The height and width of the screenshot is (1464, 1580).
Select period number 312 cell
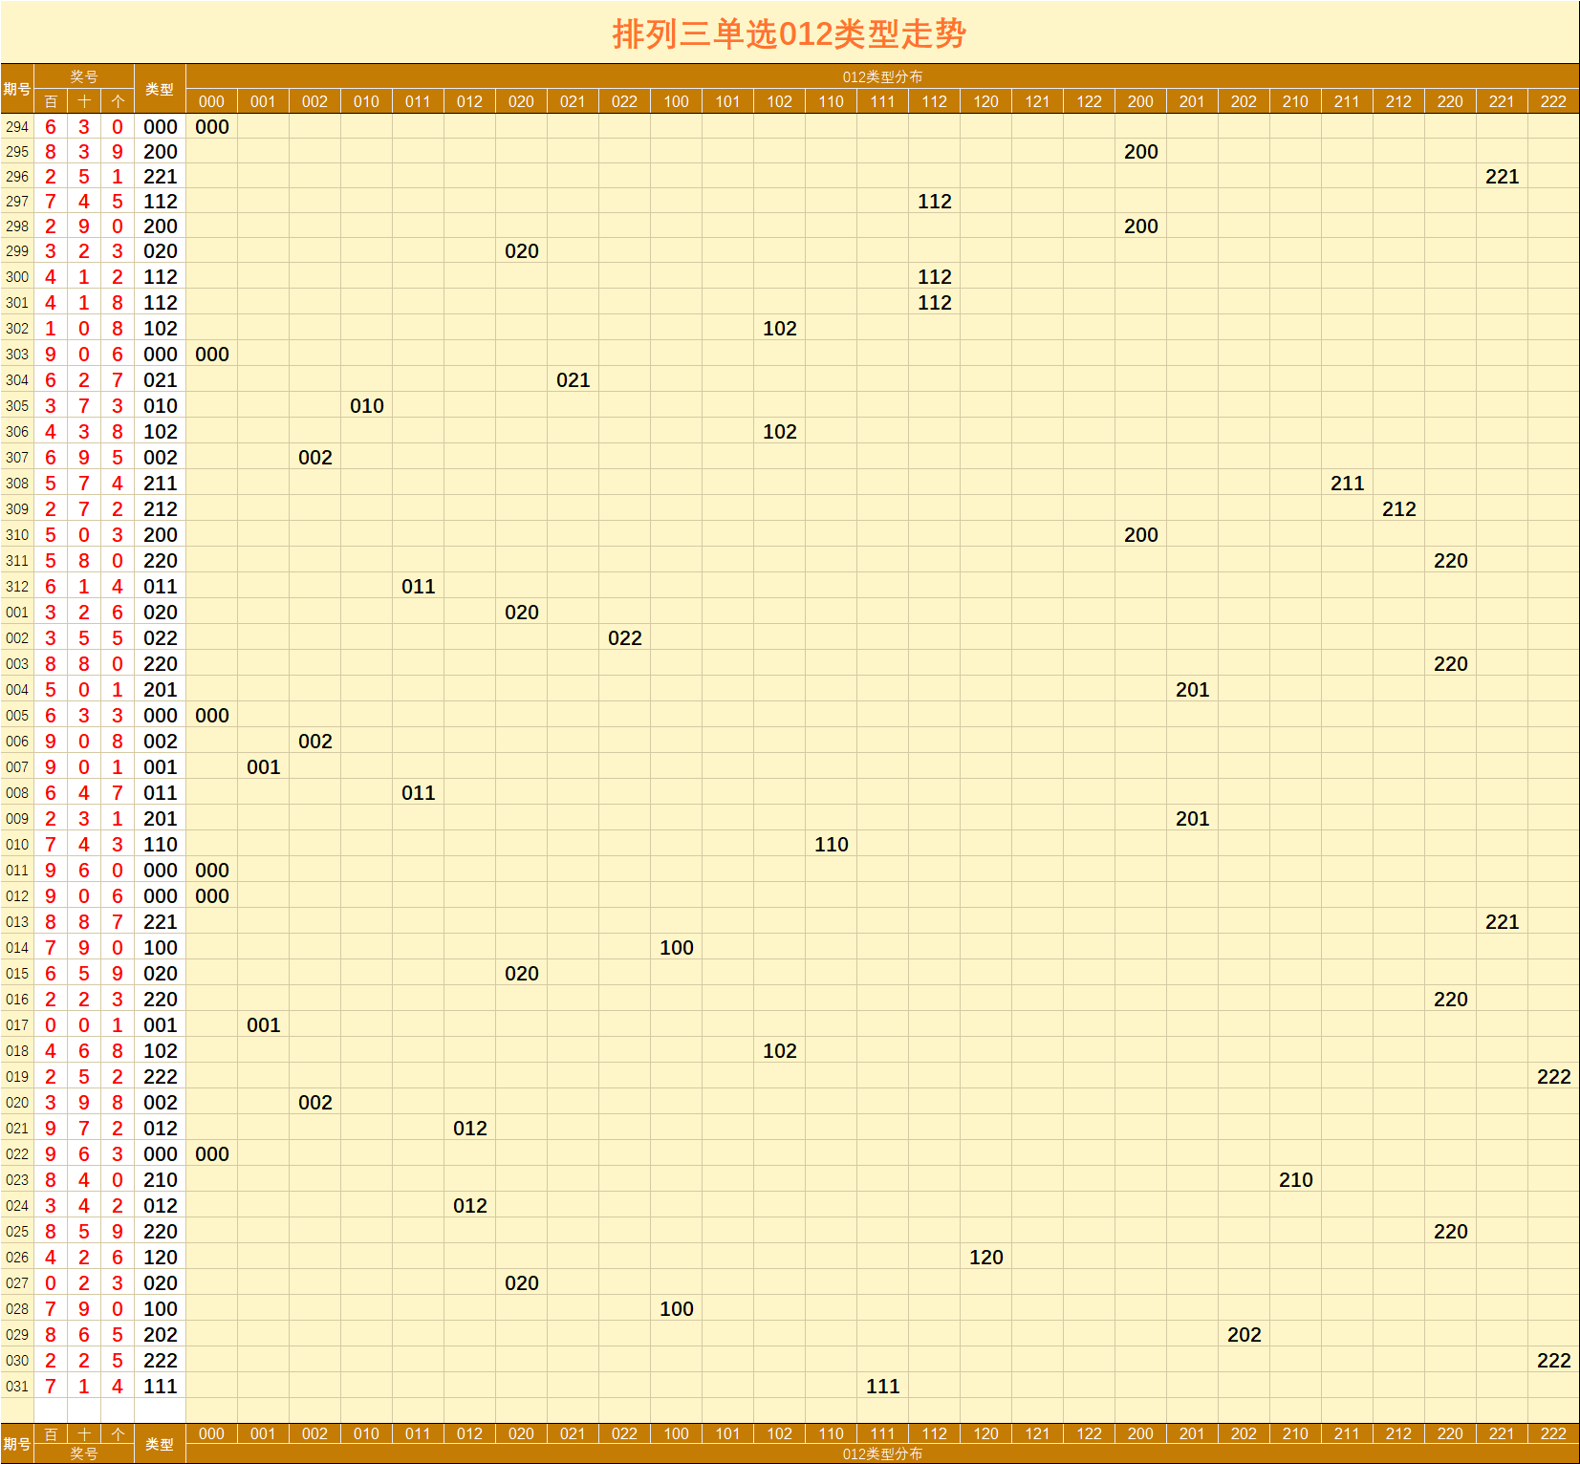click(17, 587)
